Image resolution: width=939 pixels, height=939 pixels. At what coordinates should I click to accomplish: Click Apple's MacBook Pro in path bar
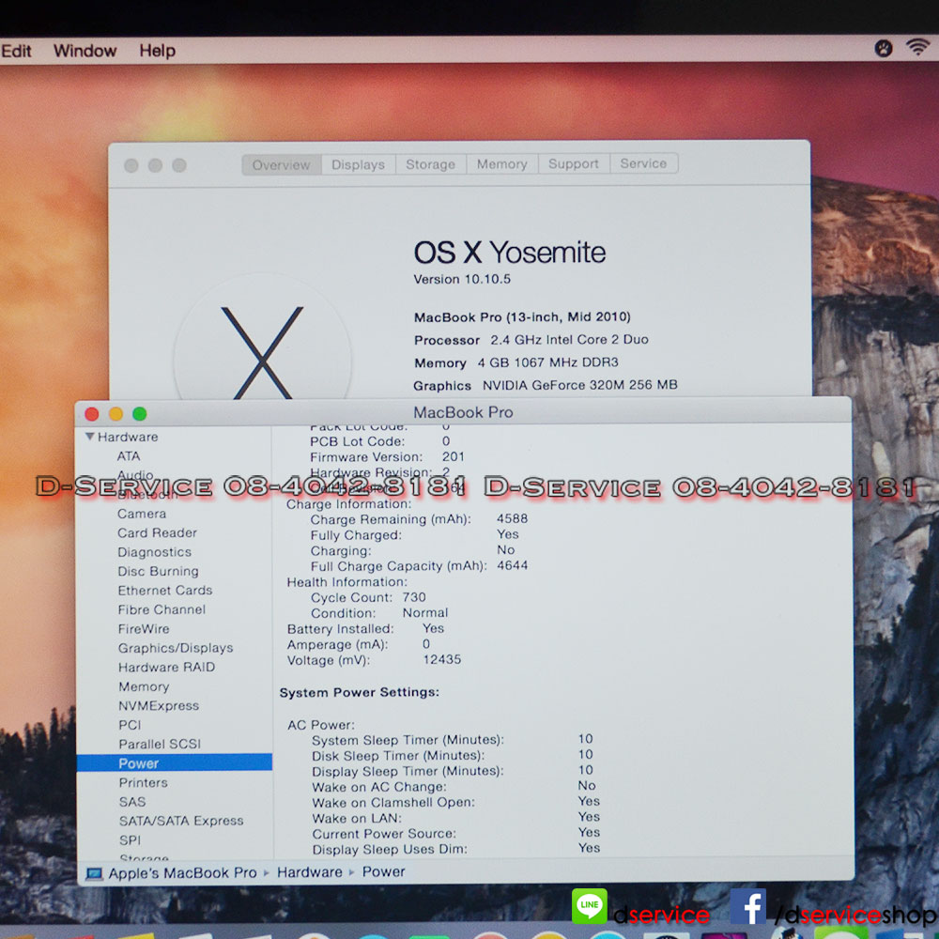point(182,873)
